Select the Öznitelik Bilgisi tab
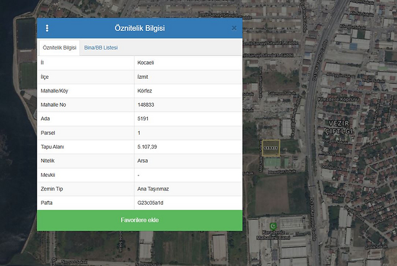 [60, 48]
